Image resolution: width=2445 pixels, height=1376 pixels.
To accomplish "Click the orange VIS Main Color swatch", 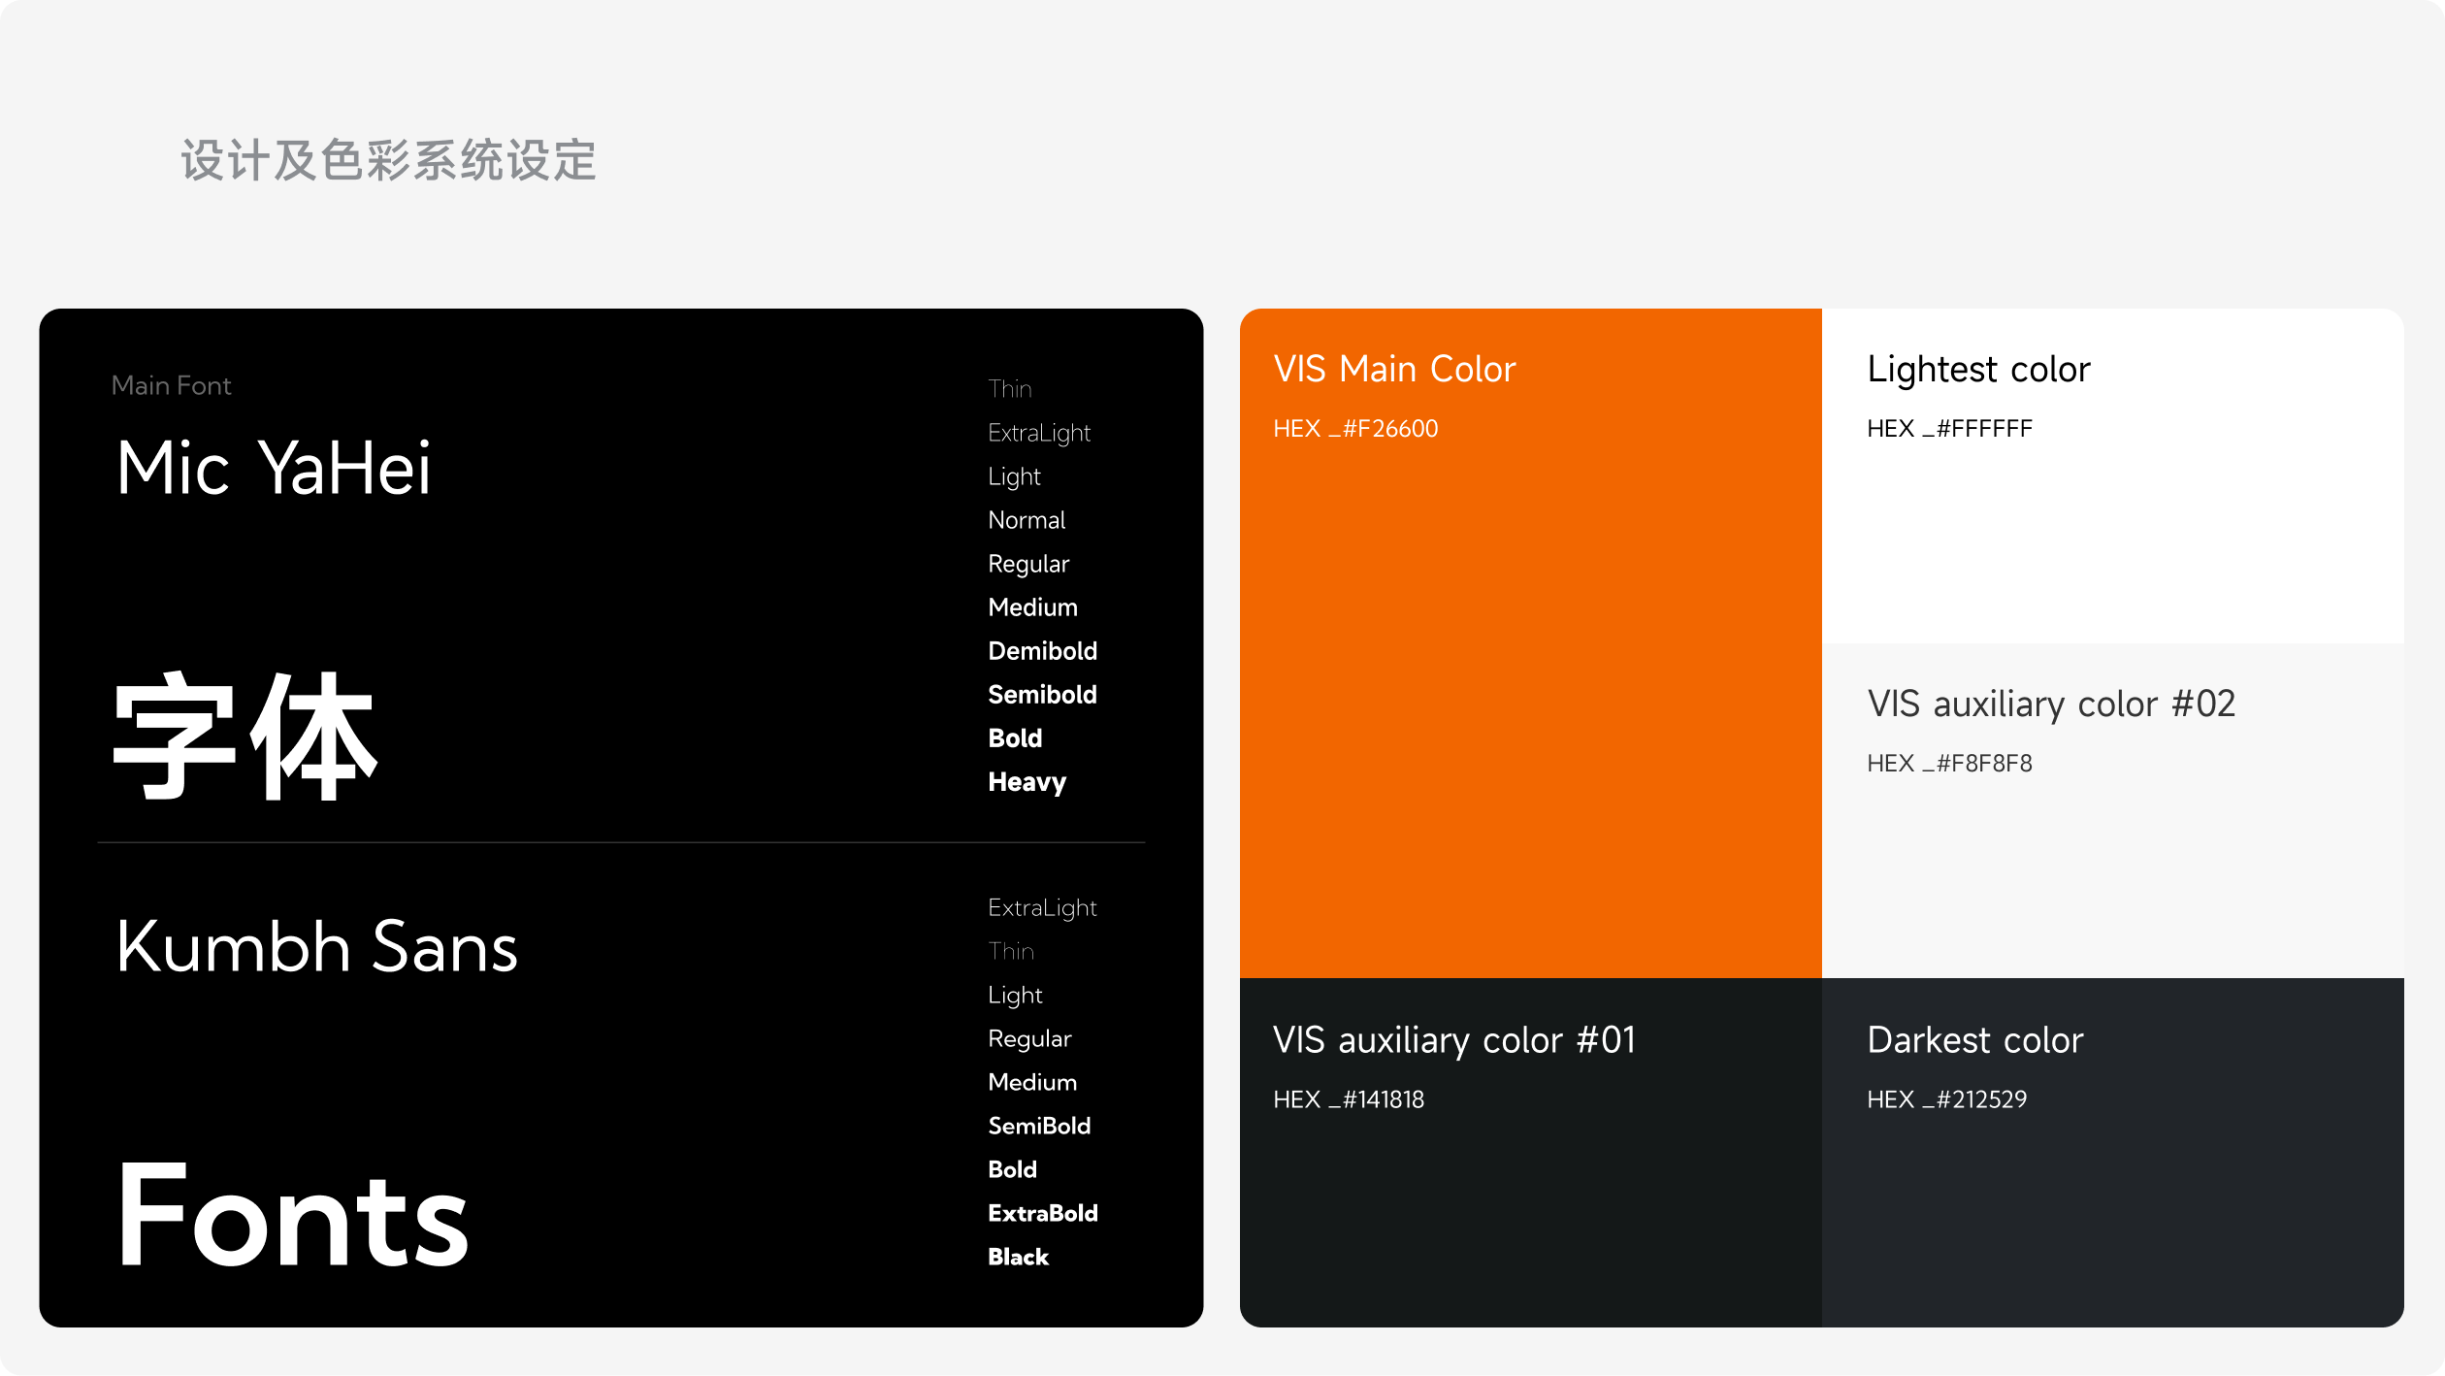I will pyautogui.click(x=1530, y=679).
